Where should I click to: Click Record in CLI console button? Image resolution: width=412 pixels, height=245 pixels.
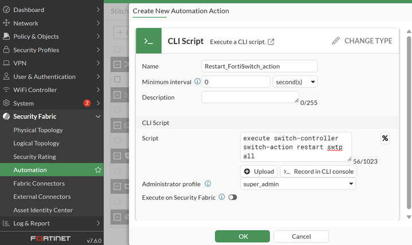(x=319, y=171)
